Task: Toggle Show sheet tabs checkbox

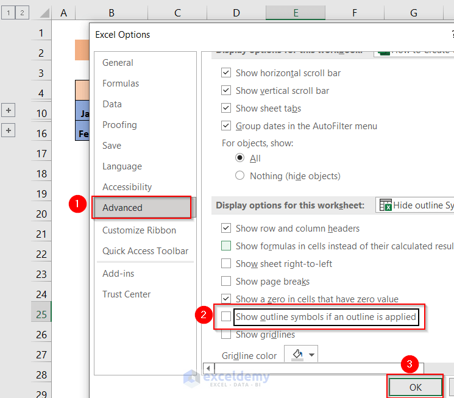Action: (226, 108)
